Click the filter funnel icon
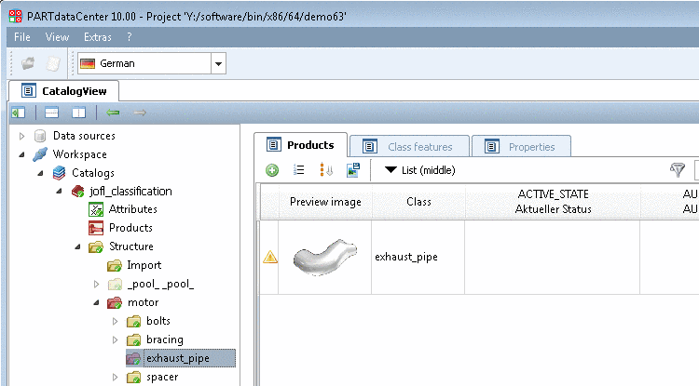The height and width of the screenshot is (386, 699). [x=678, y=170]
